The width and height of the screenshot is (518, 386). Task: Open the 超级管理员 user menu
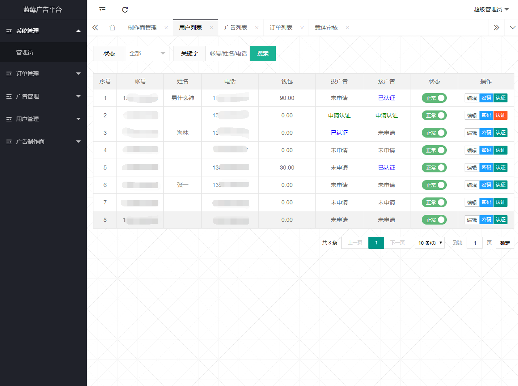coord(491,9)
